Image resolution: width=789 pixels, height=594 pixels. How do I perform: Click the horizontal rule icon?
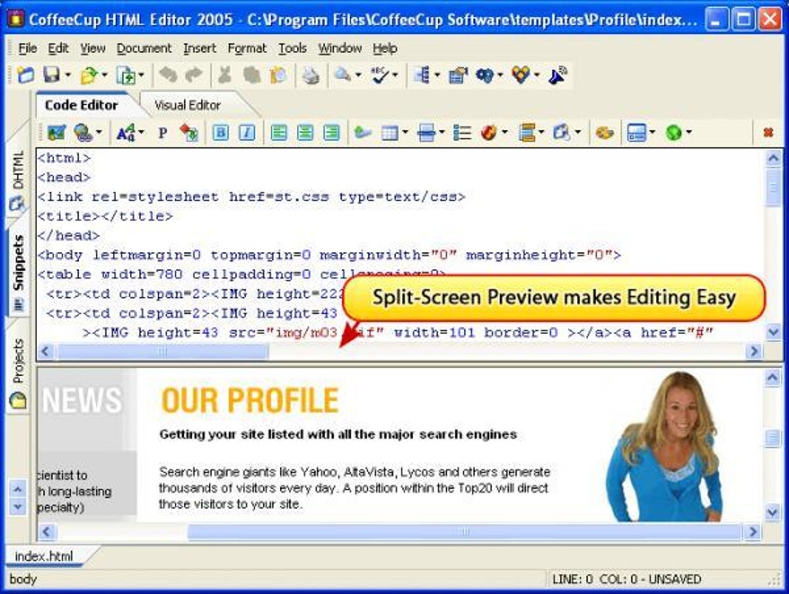(x=426, y=133)
